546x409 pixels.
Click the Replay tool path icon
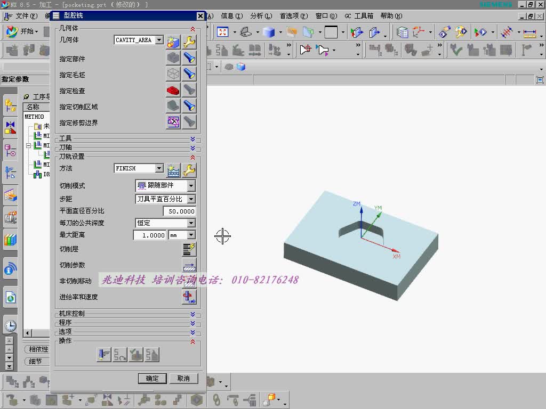[x=120, y=354]
